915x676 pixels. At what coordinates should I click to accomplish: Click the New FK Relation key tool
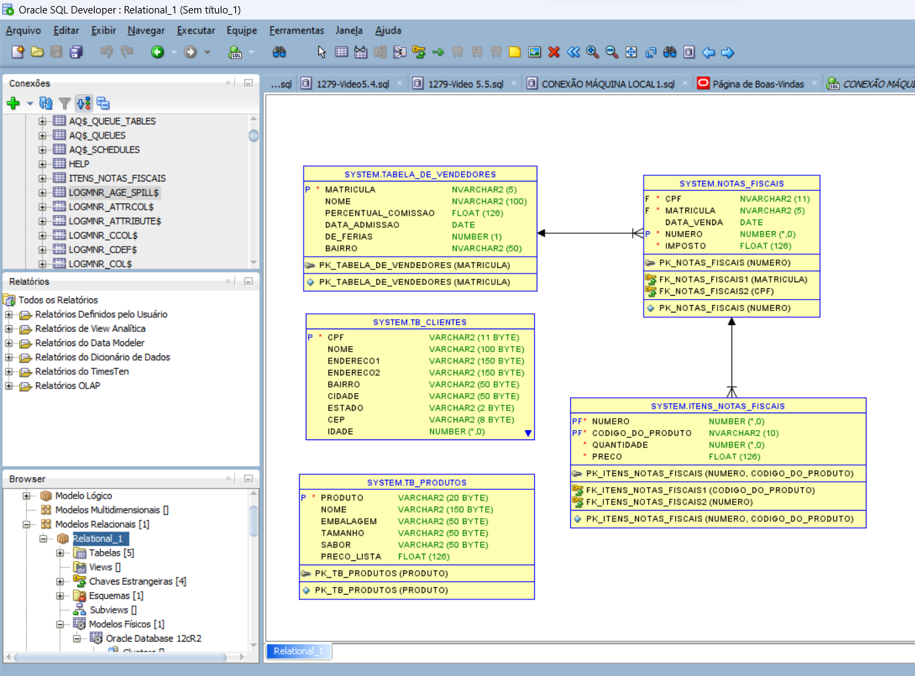[419, 52]
